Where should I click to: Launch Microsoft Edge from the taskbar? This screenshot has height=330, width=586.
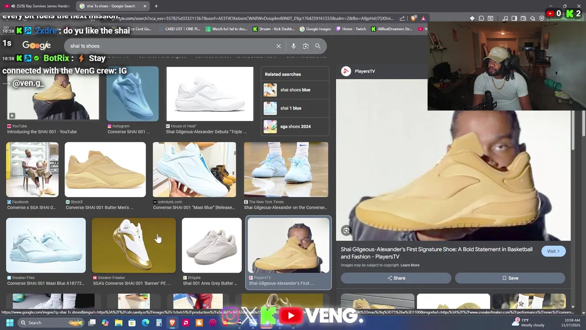[146, 323]
